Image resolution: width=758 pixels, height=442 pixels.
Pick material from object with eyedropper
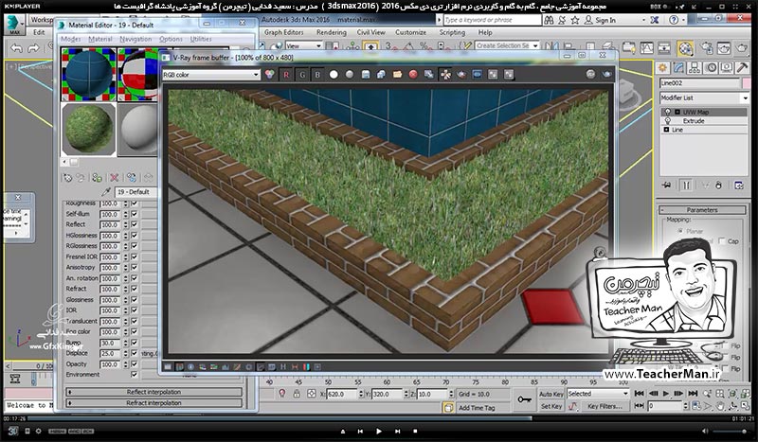pyautogui.click(x=106, y=192)
